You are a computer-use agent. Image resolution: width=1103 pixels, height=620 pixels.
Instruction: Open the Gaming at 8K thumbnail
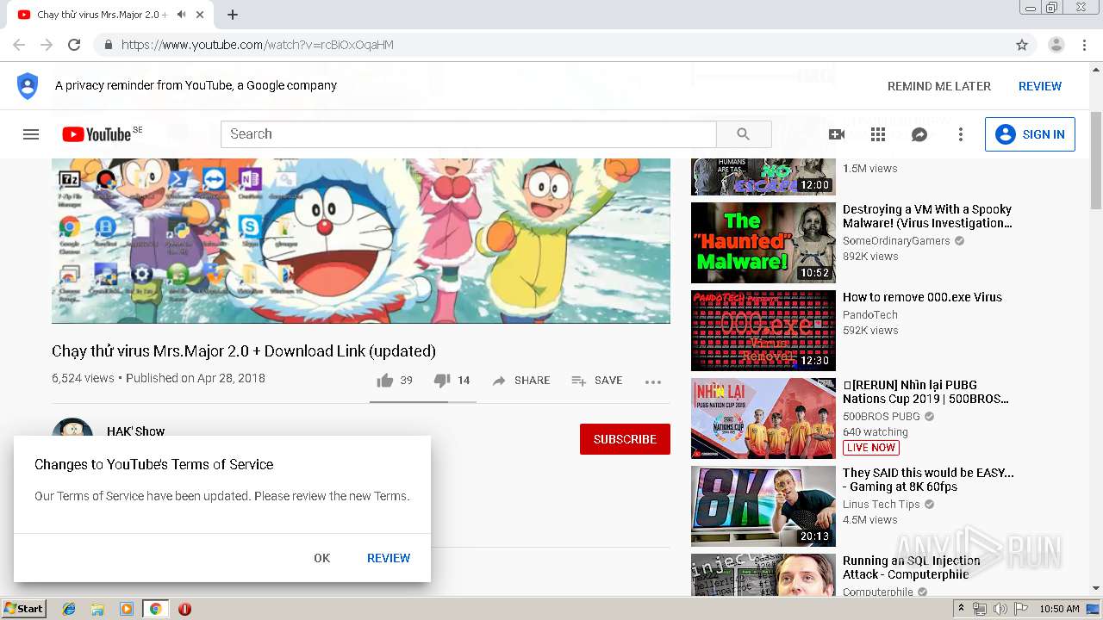click(x=763, y=506)
